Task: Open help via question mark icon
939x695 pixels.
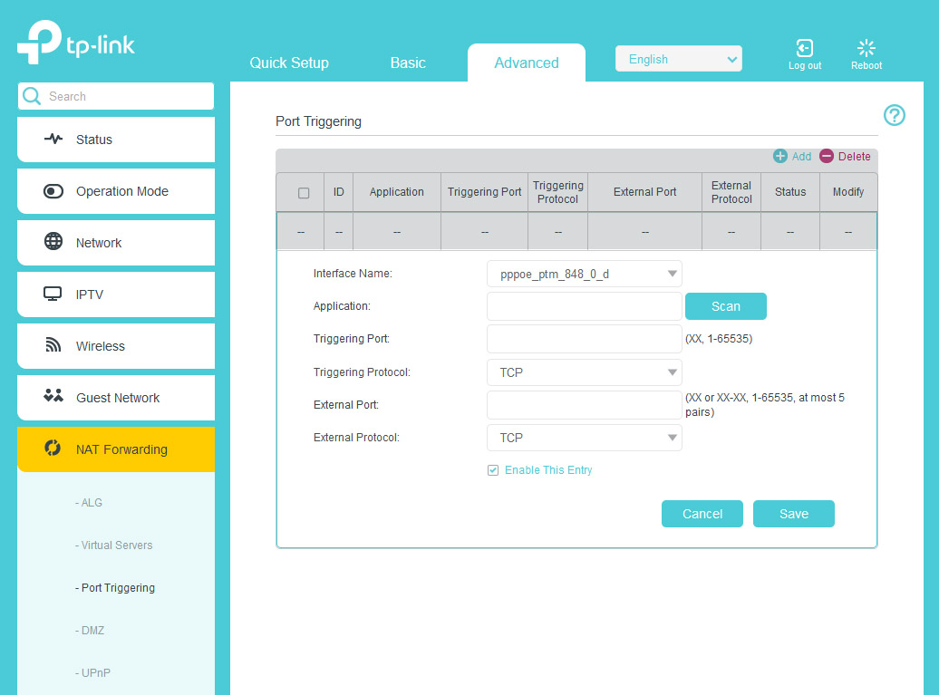Action: (895, 115)
